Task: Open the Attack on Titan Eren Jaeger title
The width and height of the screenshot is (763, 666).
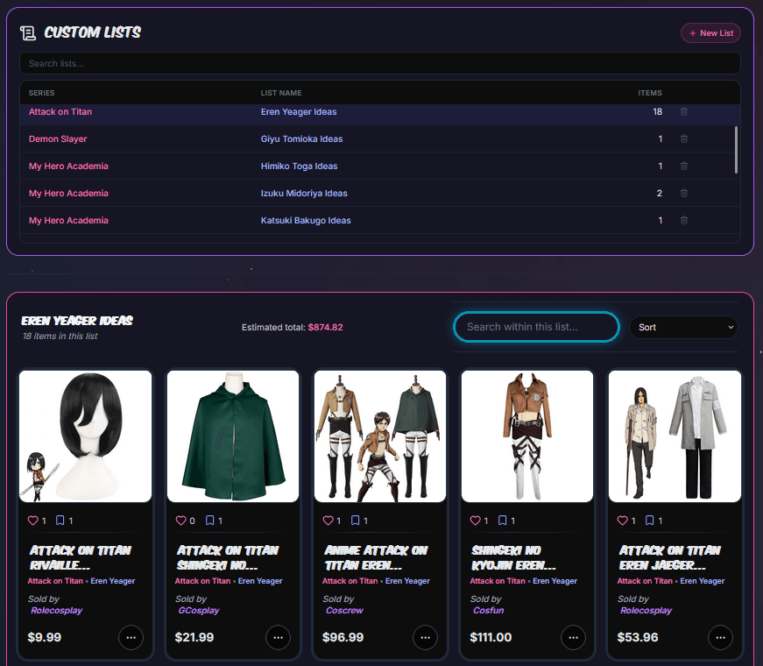Action: pos(669,557)
